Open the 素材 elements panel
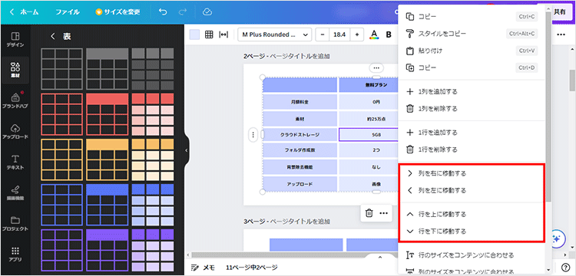This screenshot has height=276, width=576. (15, 70)
